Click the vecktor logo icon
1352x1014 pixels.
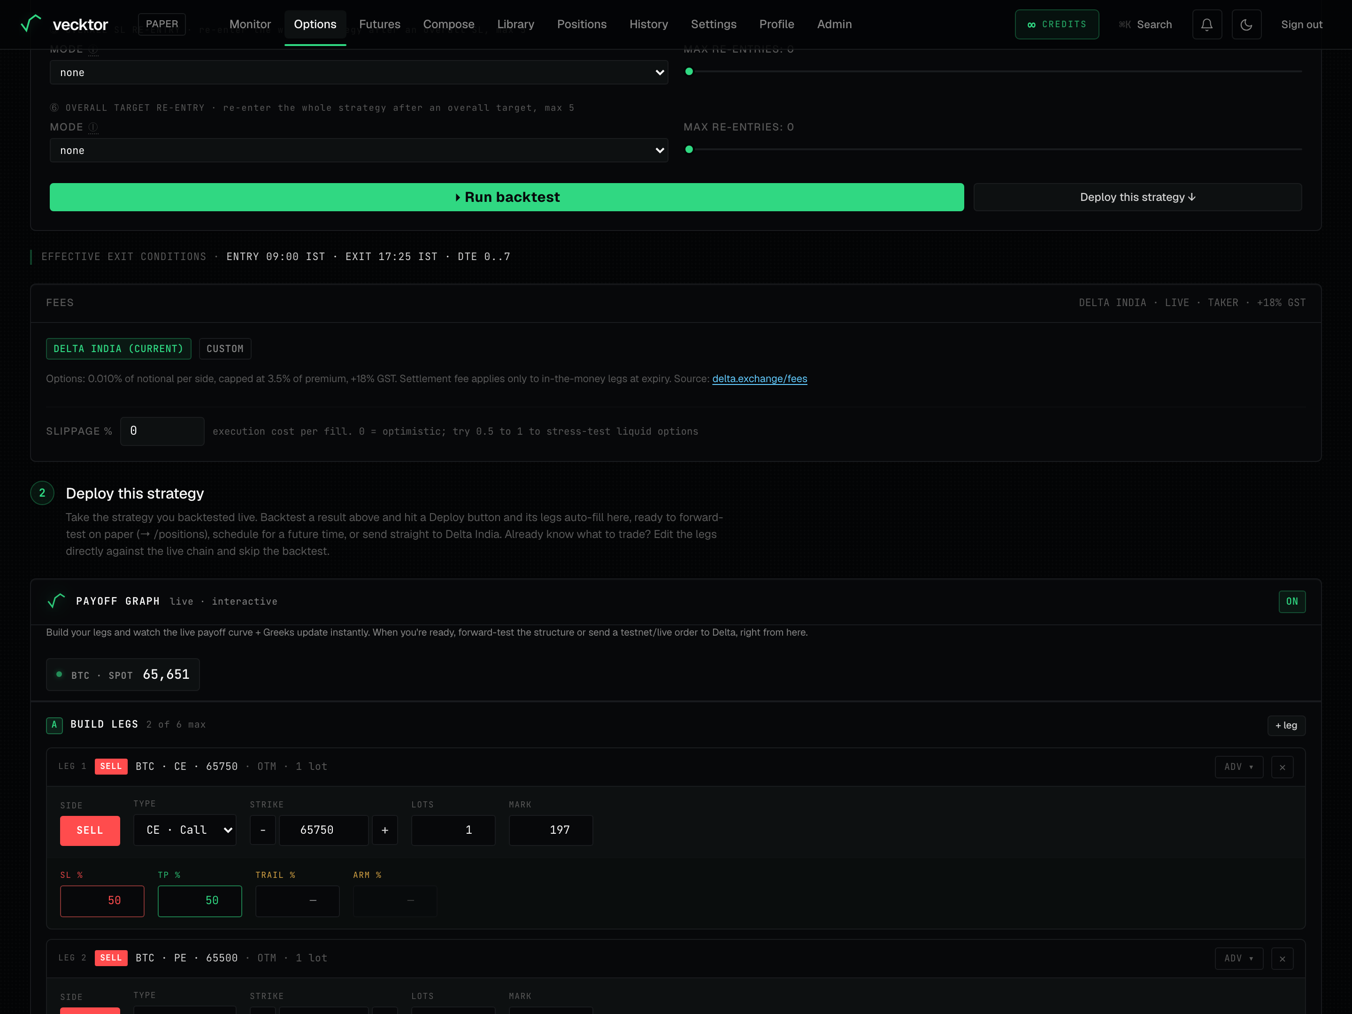[x=31, y=24]
